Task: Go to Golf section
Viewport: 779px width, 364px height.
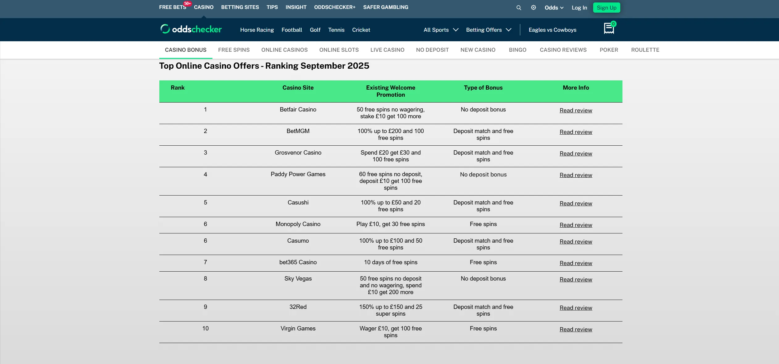Action: click(x=315, y=30)
